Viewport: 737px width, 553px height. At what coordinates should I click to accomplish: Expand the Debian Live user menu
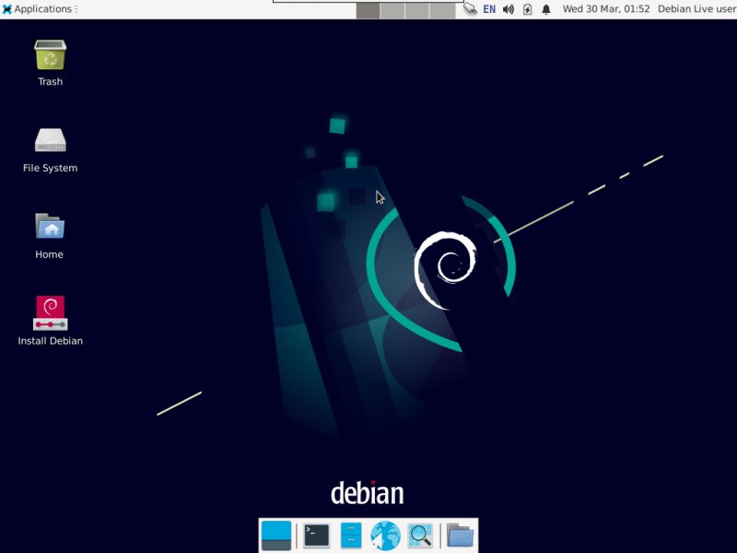[x=697, y=9]
